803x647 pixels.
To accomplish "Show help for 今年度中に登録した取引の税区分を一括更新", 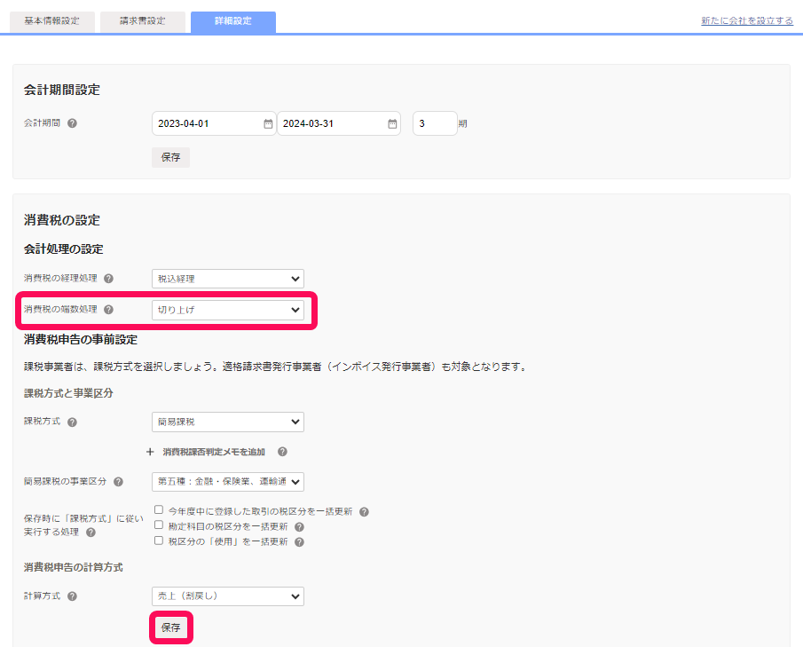I will pos(364,512).
